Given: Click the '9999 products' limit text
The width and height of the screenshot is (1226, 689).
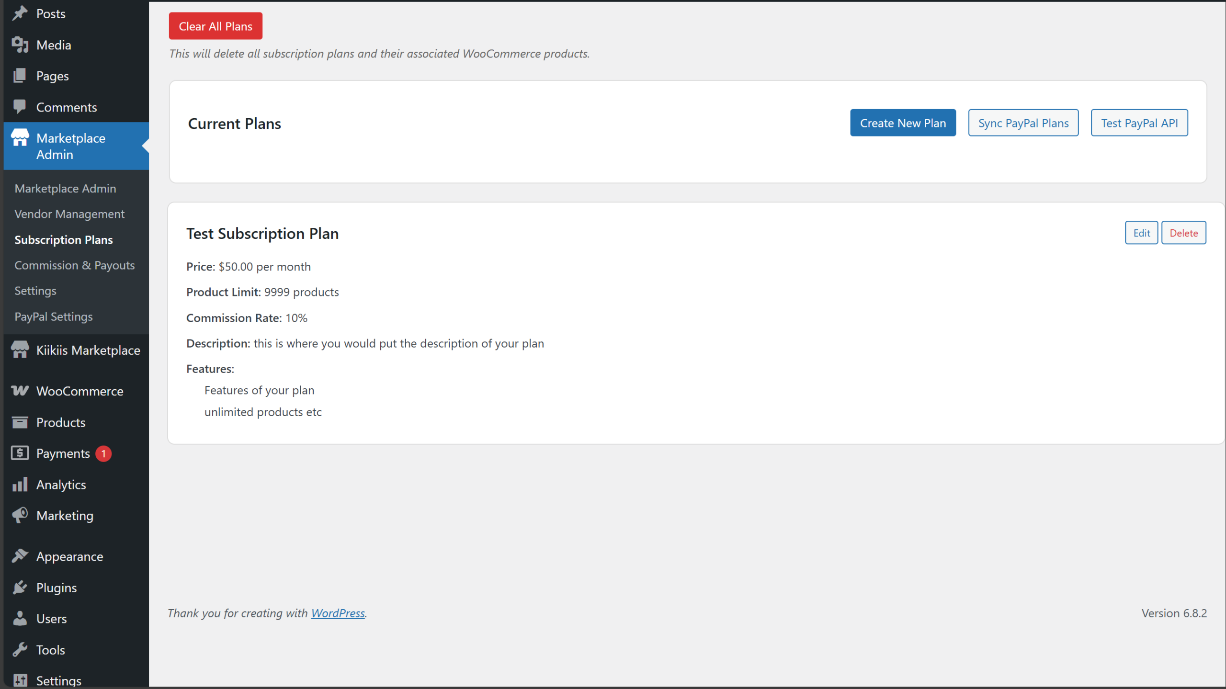Looking at the screenshot, I should 301,292.
